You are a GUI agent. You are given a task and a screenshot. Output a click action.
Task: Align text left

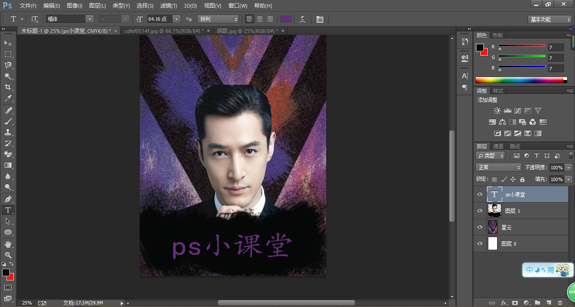click(250, 19)
